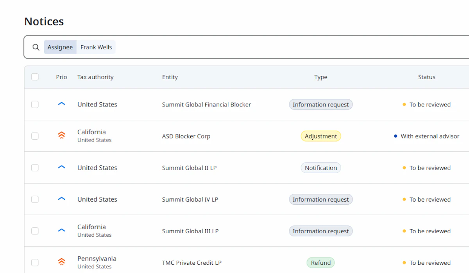Click the search magnifier icon

coord(36,47)
